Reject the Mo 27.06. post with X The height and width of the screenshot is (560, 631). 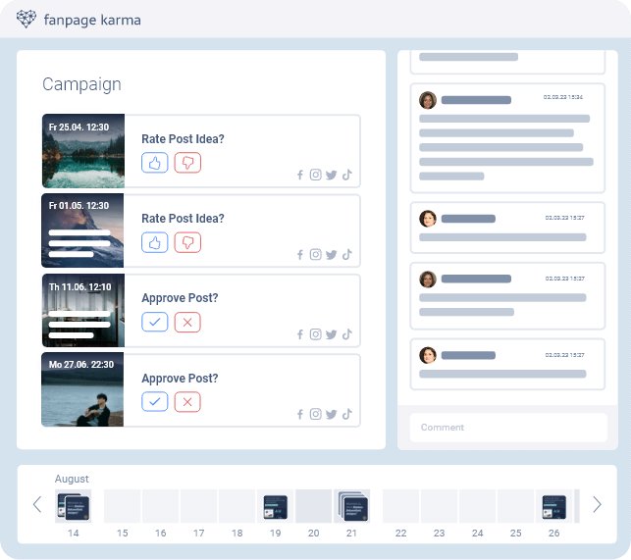click(x=187, y=401)
